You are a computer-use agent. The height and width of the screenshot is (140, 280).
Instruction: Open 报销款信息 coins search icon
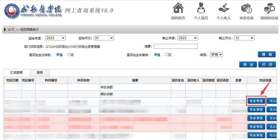(x=269, y=8)
